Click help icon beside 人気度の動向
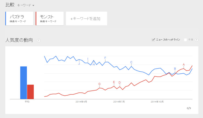Screen dimensions: 203x118 [39, 40]
